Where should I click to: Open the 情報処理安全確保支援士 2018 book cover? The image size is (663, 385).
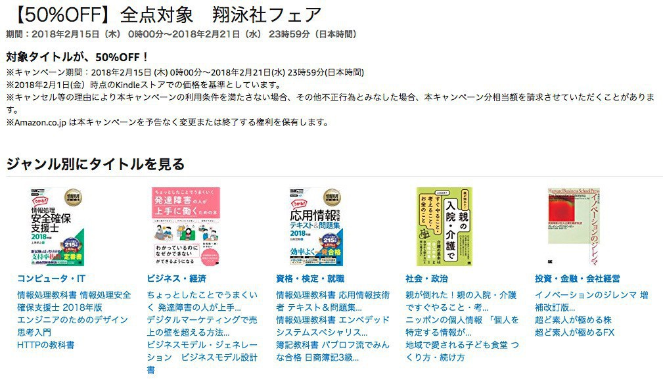tap(57, 227)
